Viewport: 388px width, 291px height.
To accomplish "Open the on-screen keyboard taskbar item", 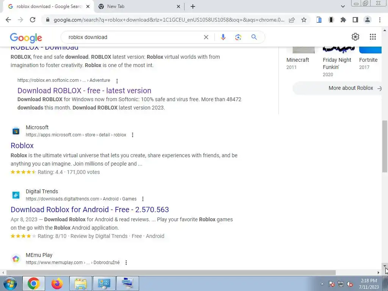I will click(127, 283).
